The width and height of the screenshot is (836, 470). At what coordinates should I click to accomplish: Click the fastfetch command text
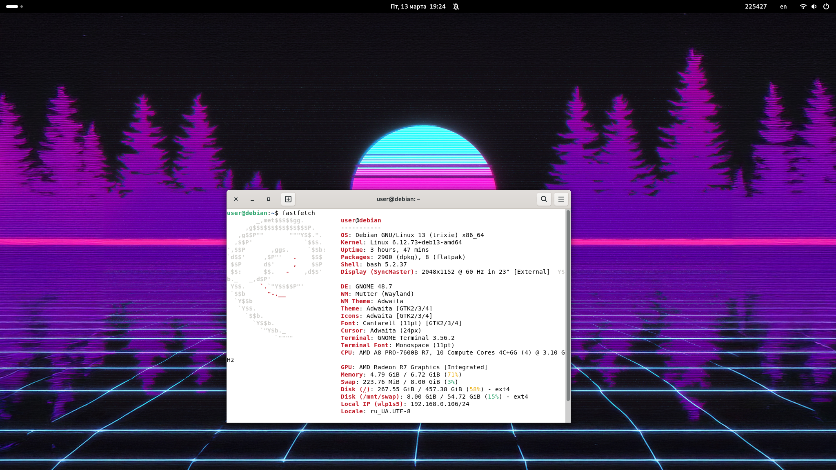(x=298, y=213)
